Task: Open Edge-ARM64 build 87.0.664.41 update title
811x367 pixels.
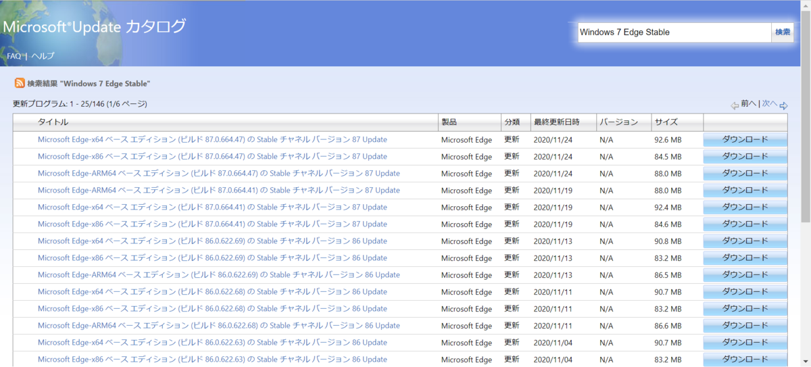Action: tap(219, 191)
